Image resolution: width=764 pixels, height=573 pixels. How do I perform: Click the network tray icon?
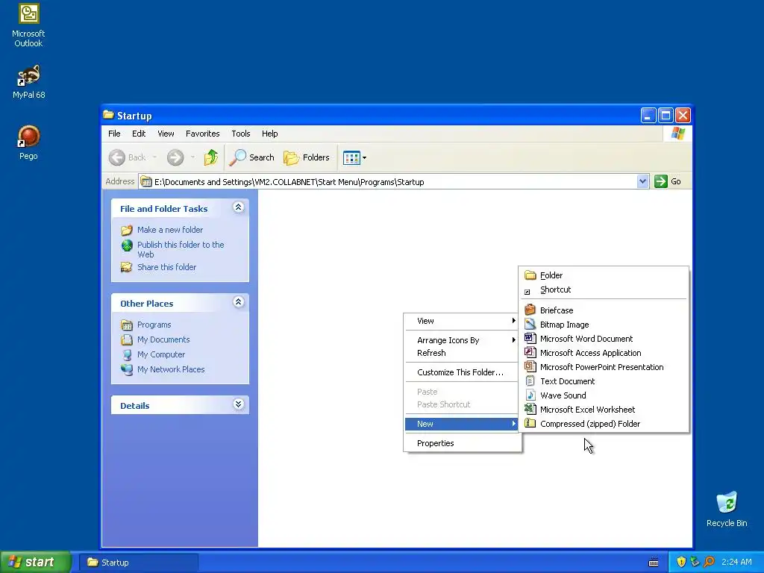[x=695, y=562]
